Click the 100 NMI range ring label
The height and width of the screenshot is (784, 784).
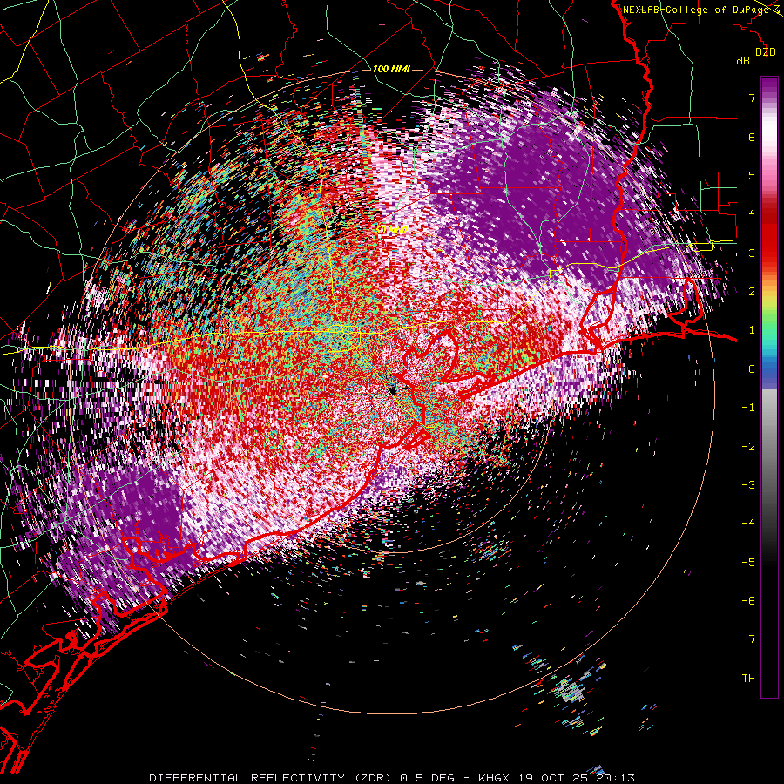(x=391, y=69)
